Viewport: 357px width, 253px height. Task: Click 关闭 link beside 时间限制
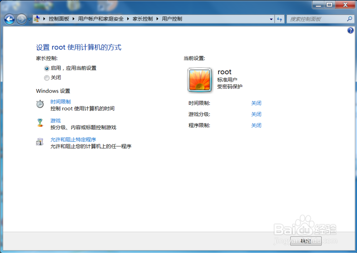tap(256, 103)
